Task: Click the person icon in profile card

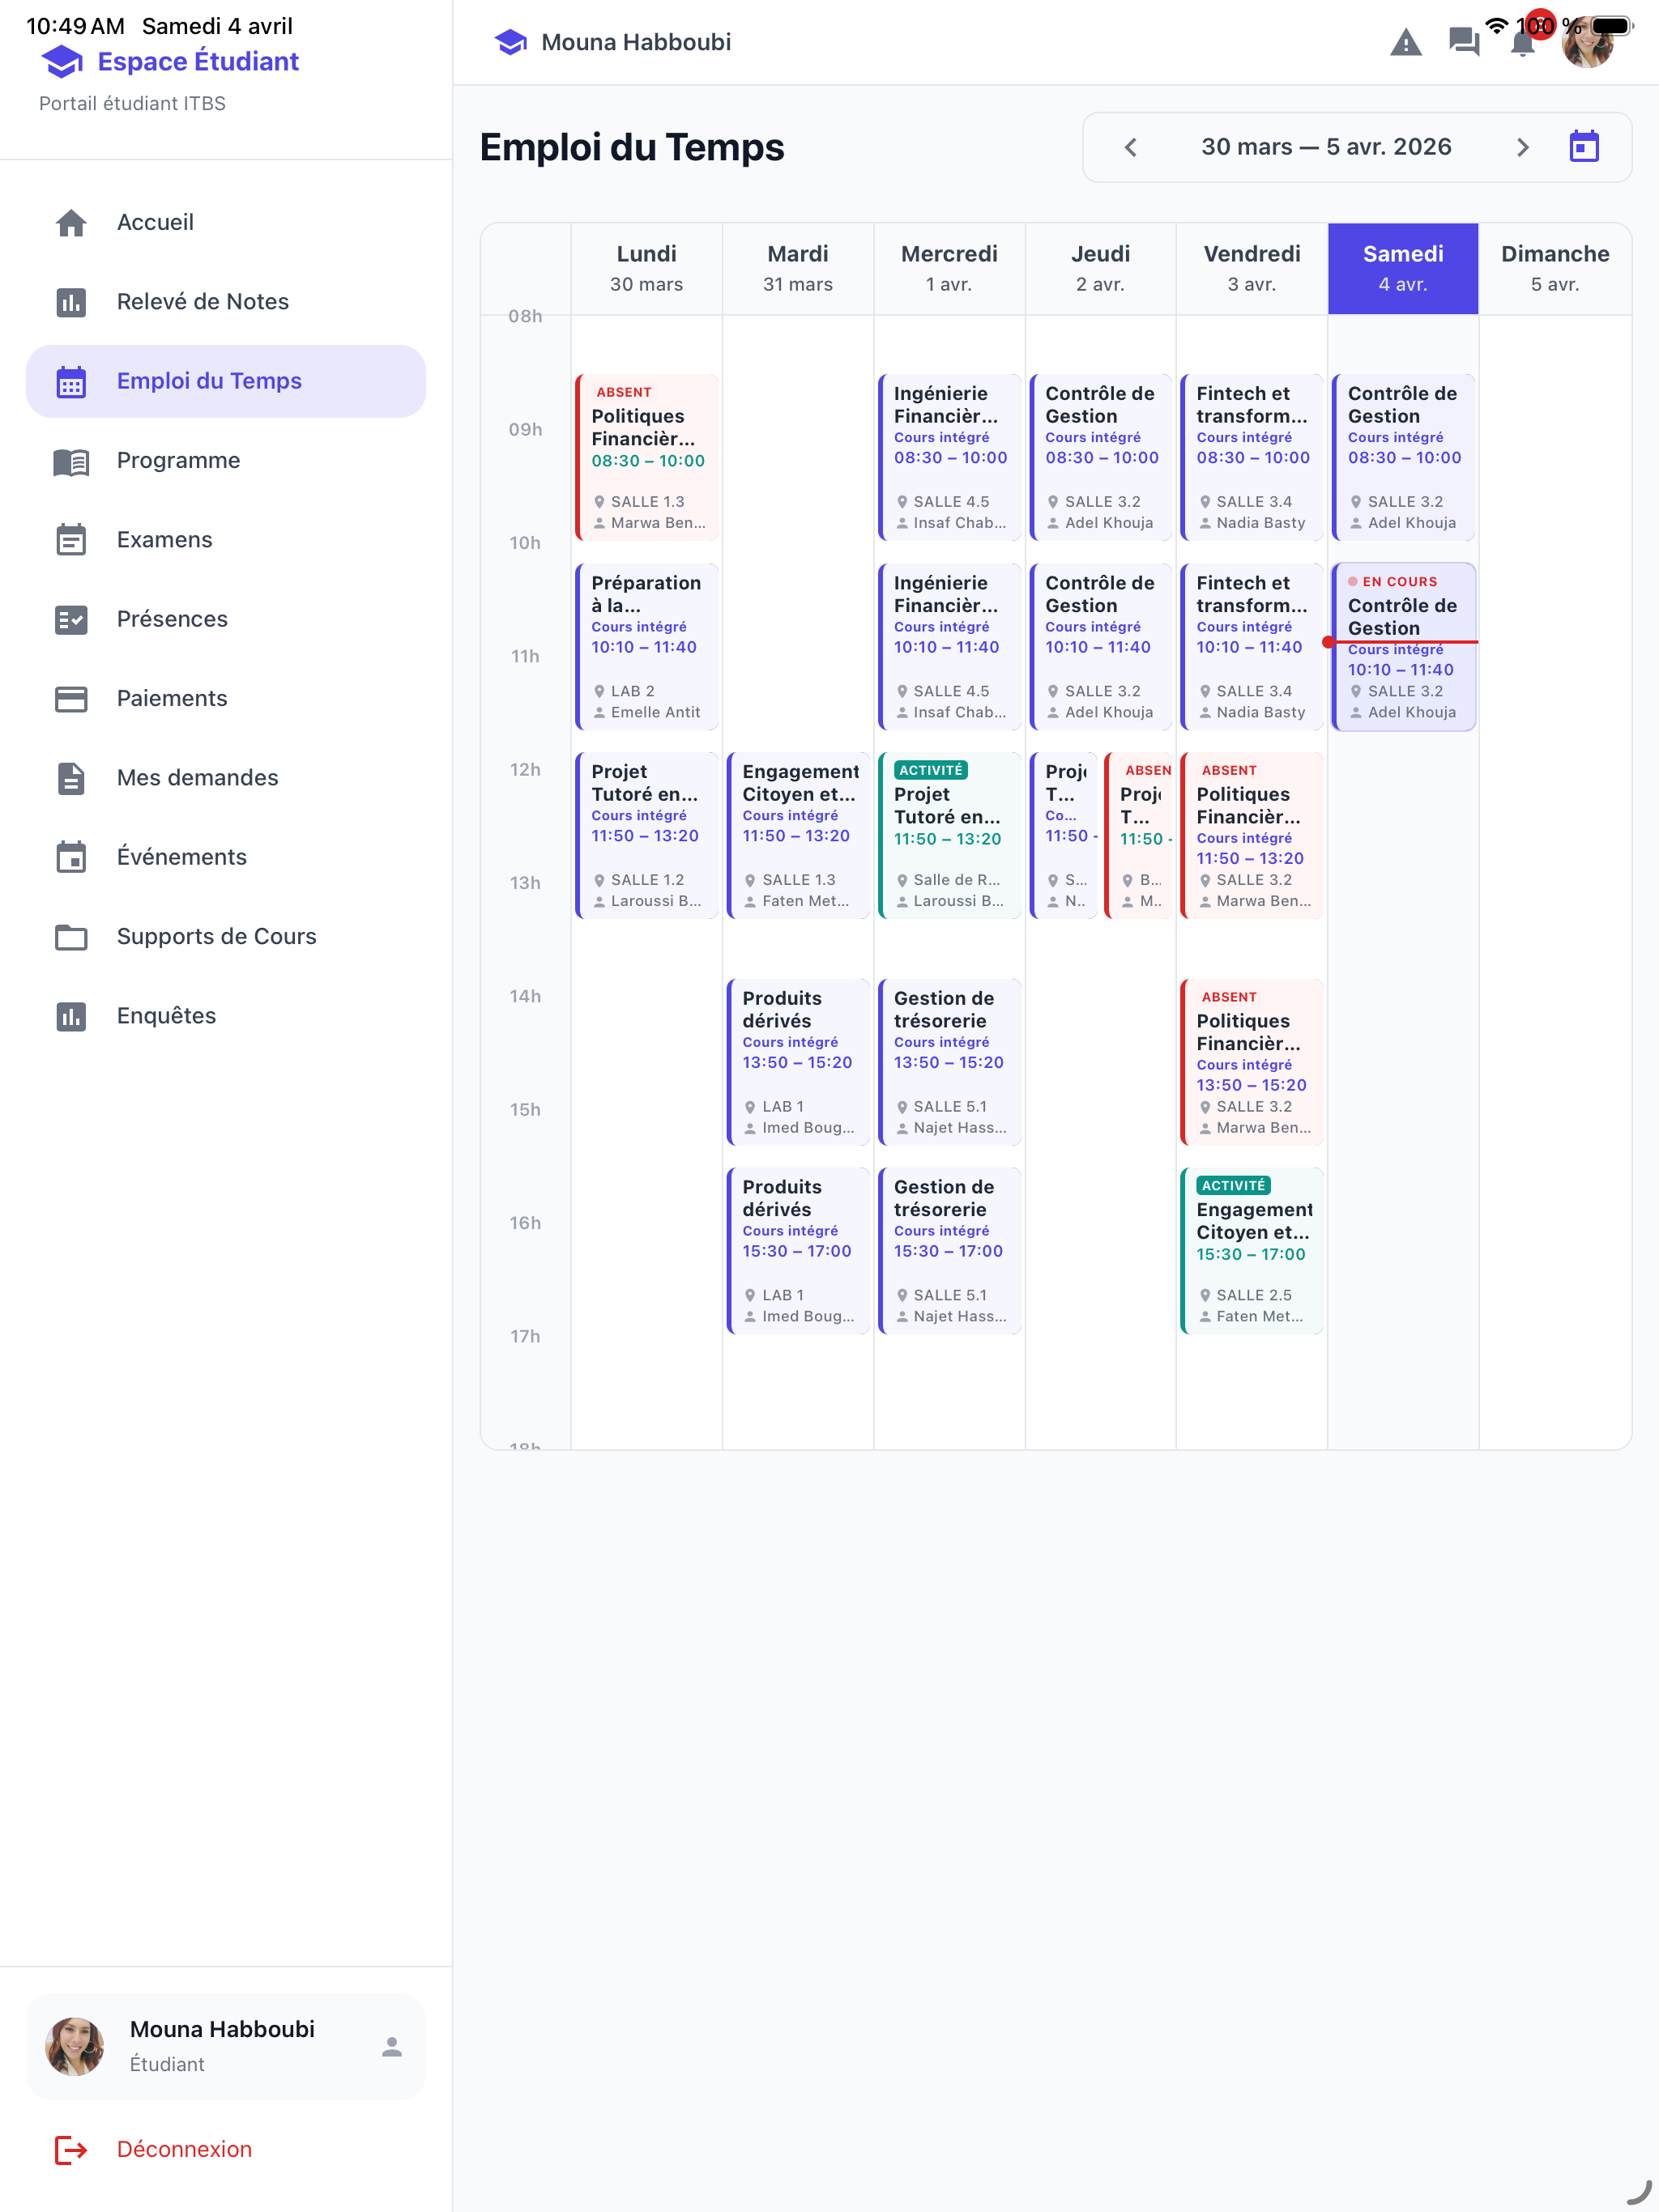Action: click(392, 2047)
